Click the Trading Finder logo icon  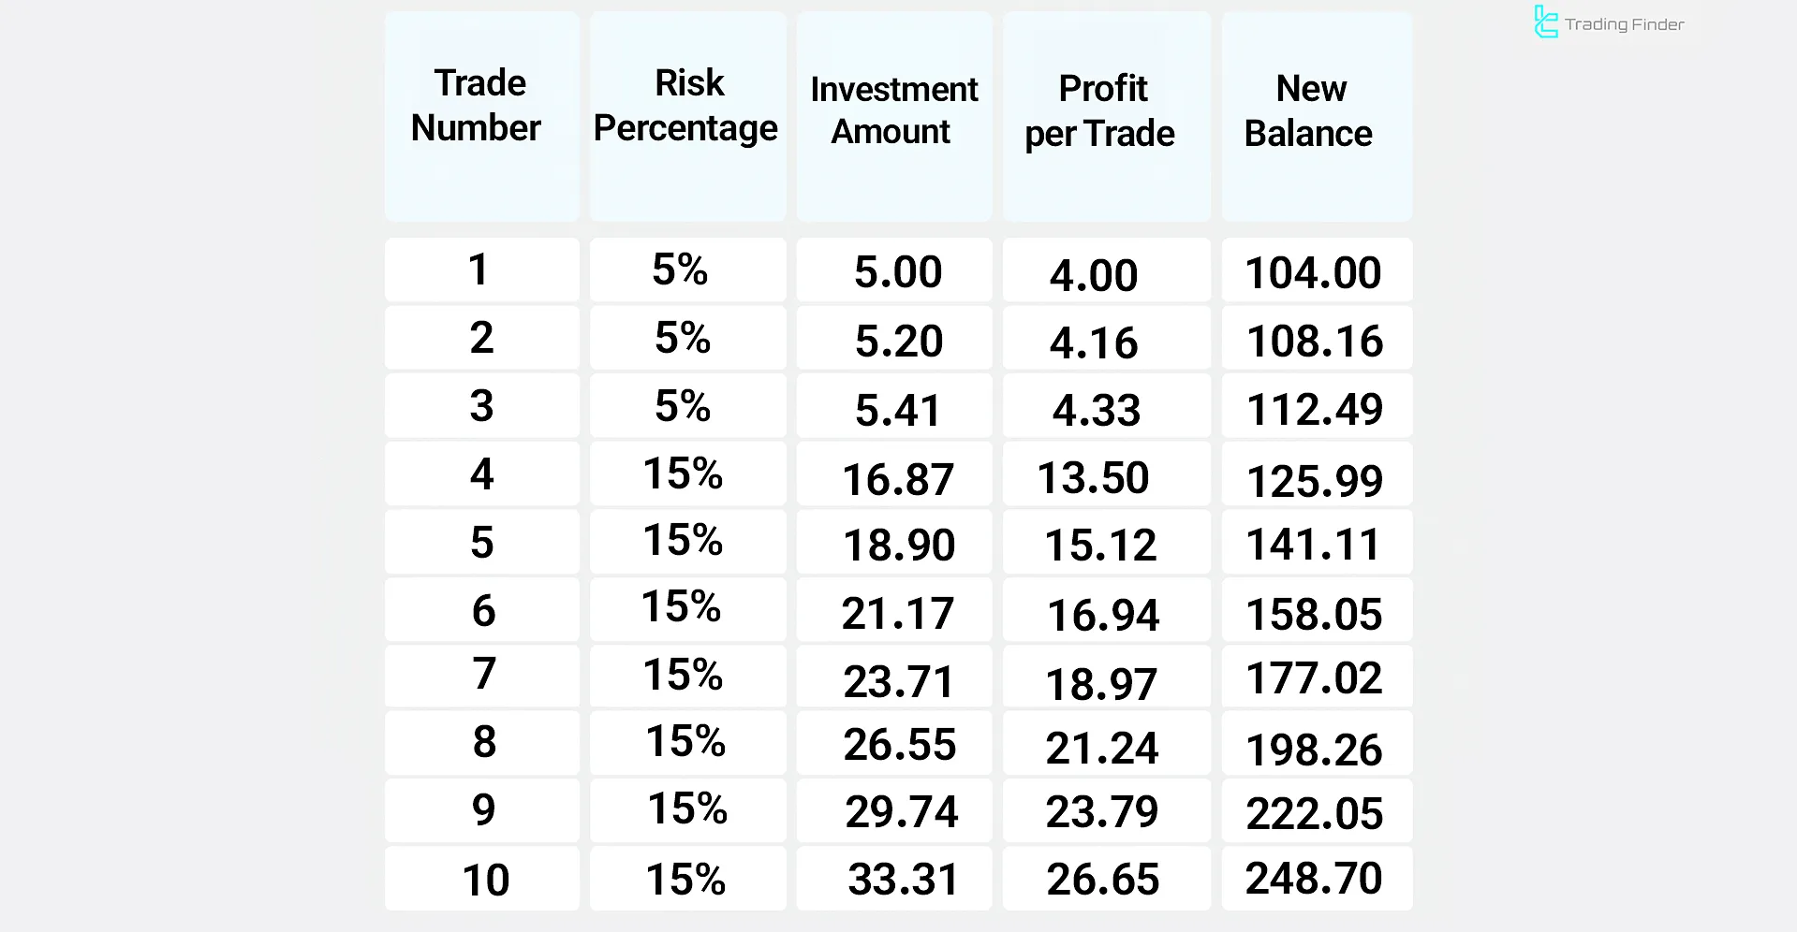[x=1545, y=22]
